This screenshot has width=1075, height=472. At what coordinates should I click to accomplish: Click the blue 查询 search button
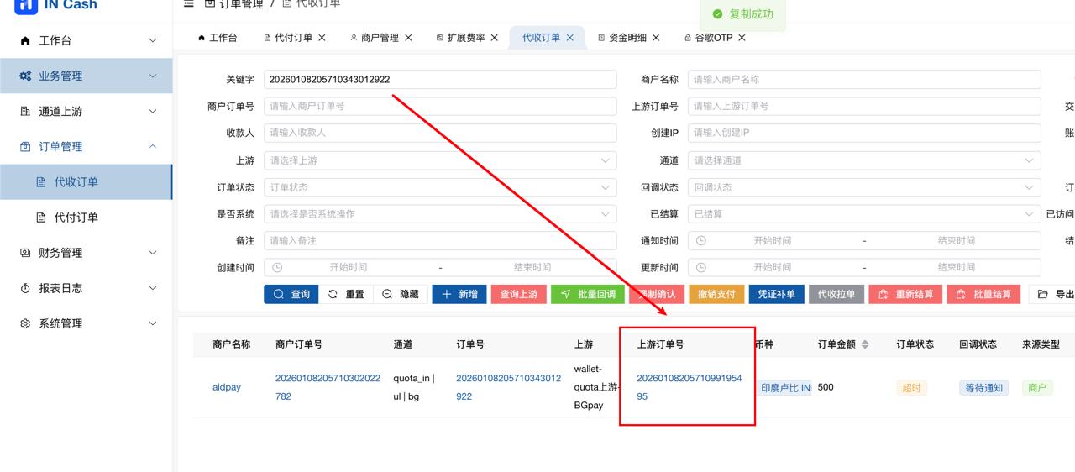[291, 294]
